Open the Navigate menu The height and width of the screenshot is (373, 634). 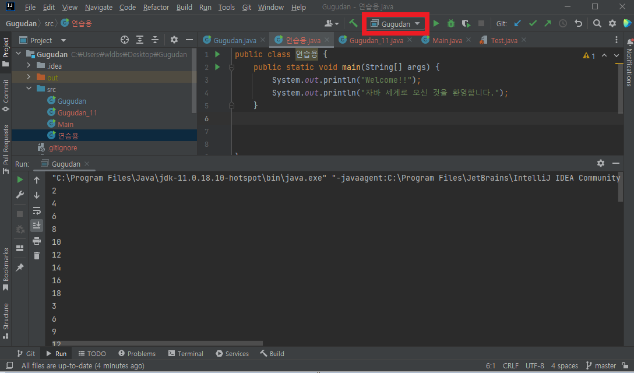click(98, 7)
